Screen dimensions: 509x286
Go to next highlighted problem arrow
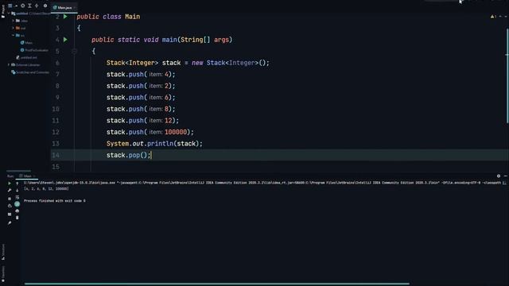[x=506, y=16]
